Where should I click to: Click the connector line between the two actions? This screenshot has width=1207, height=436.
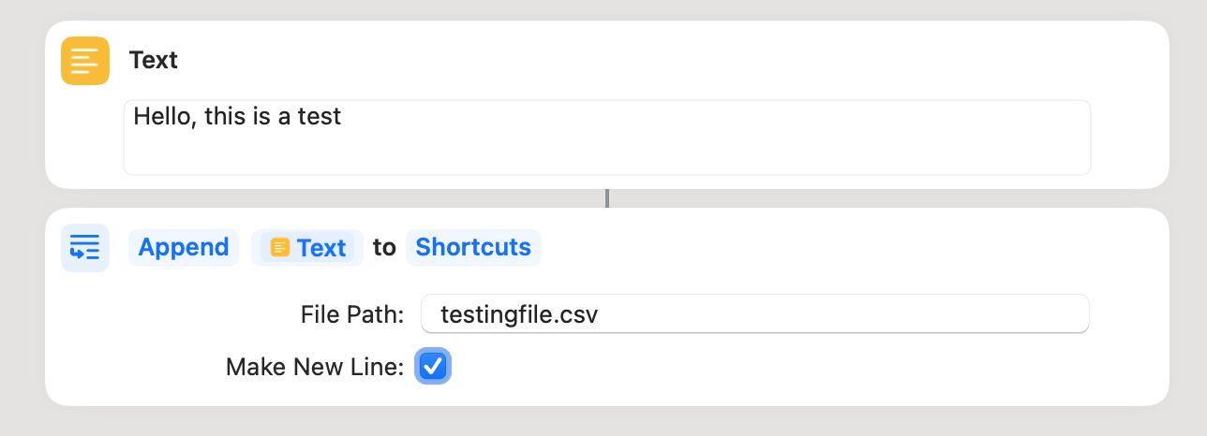click(x=607, y=198)
